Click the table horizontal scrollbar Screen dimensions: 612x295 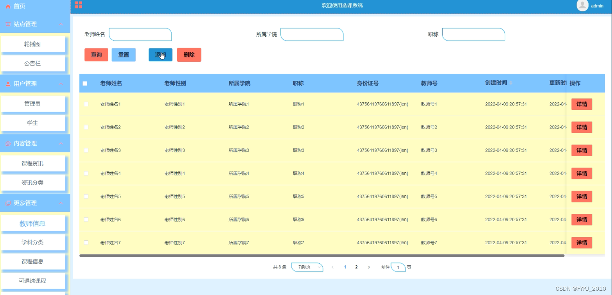pos(322,256)
